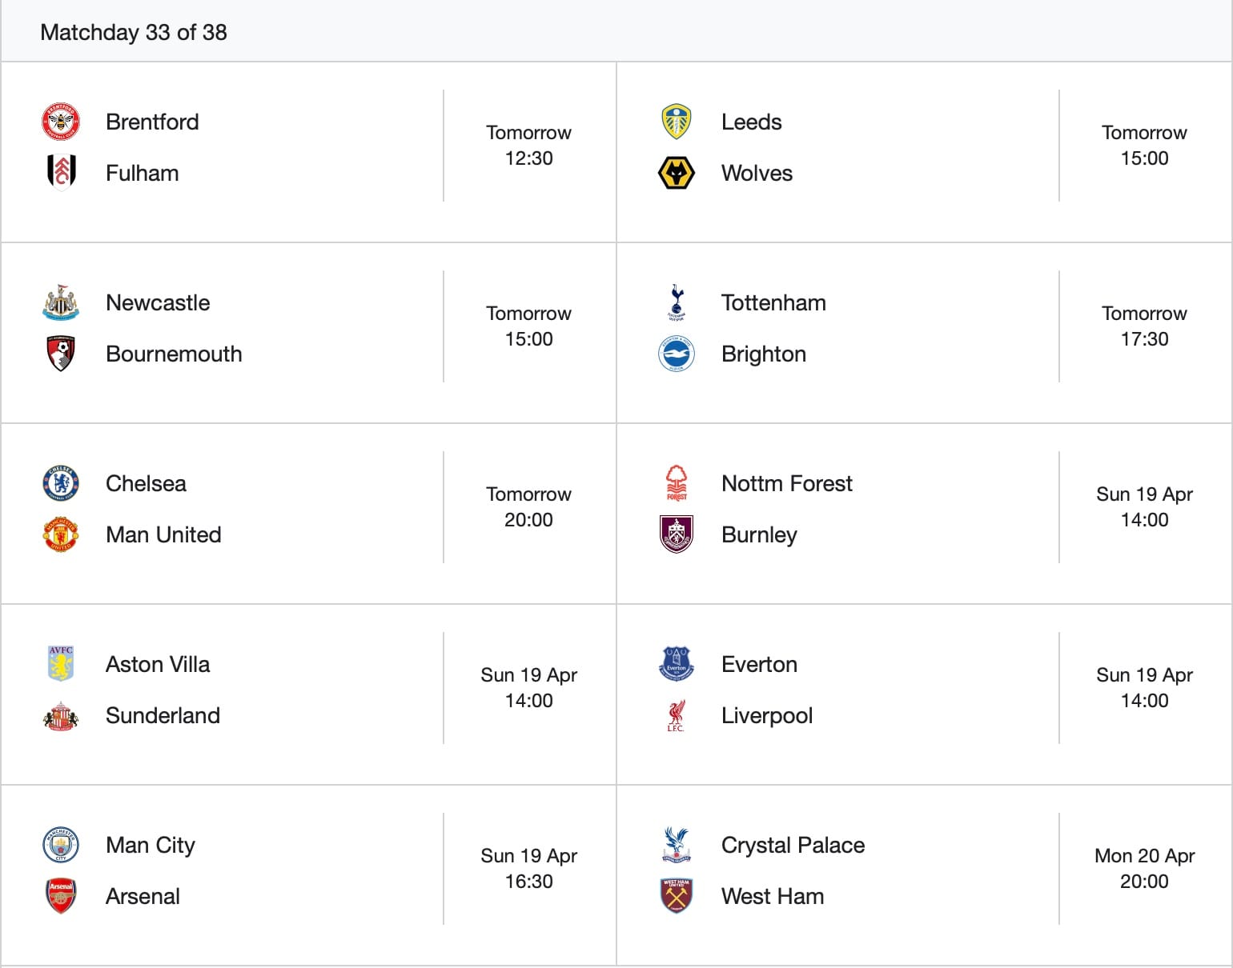Select the Mon 20 Apr 20:00 kickoff

coord(1144,868)
